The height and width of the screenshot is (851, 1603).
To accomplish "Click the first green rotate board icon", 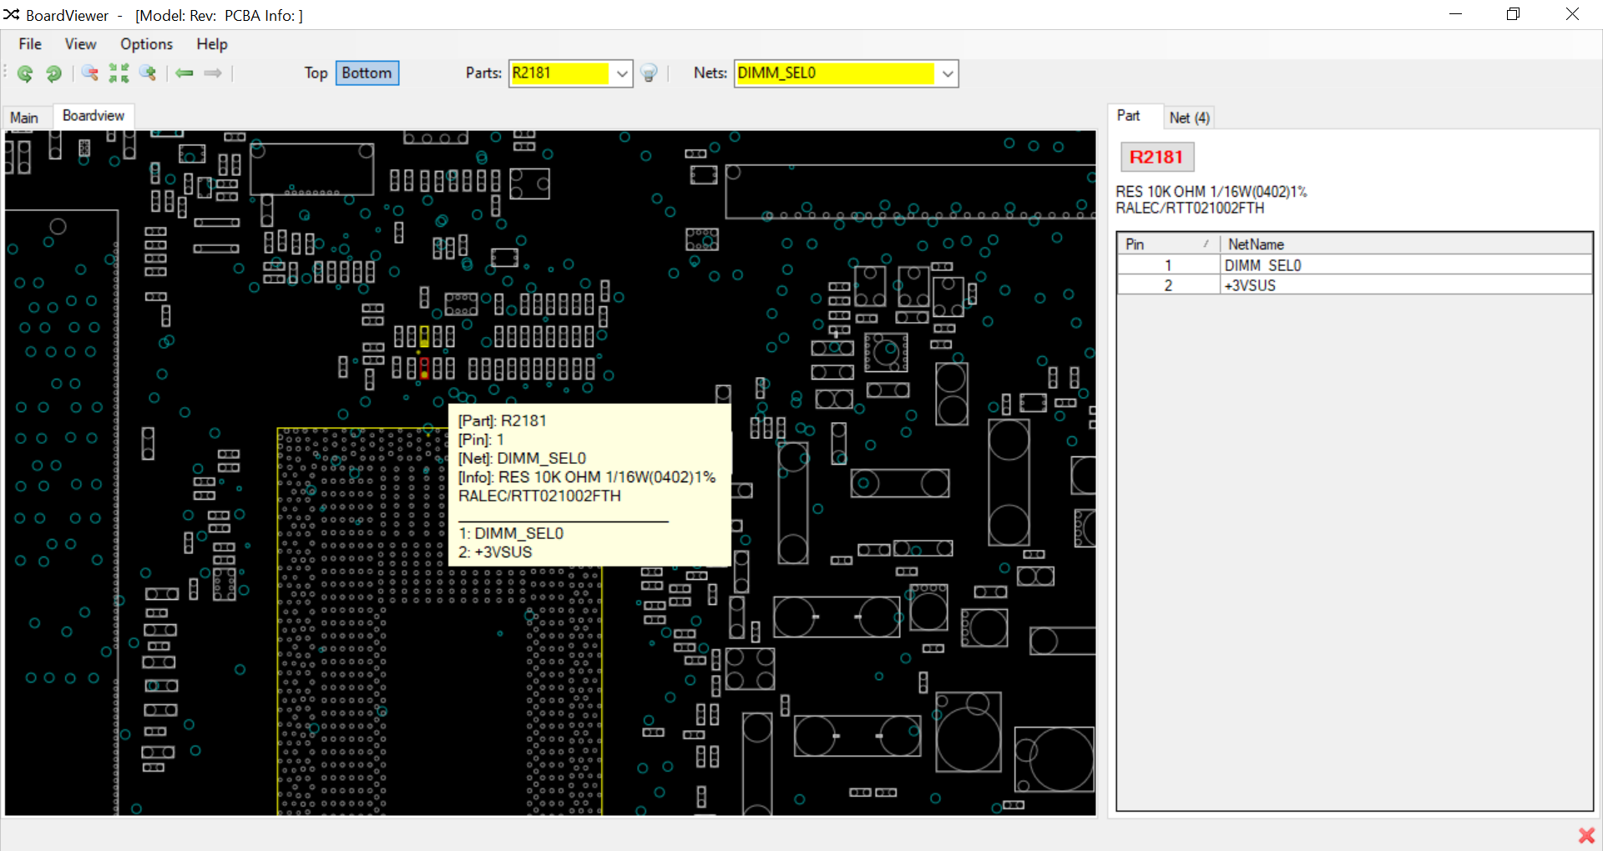I will pos(26,73).
